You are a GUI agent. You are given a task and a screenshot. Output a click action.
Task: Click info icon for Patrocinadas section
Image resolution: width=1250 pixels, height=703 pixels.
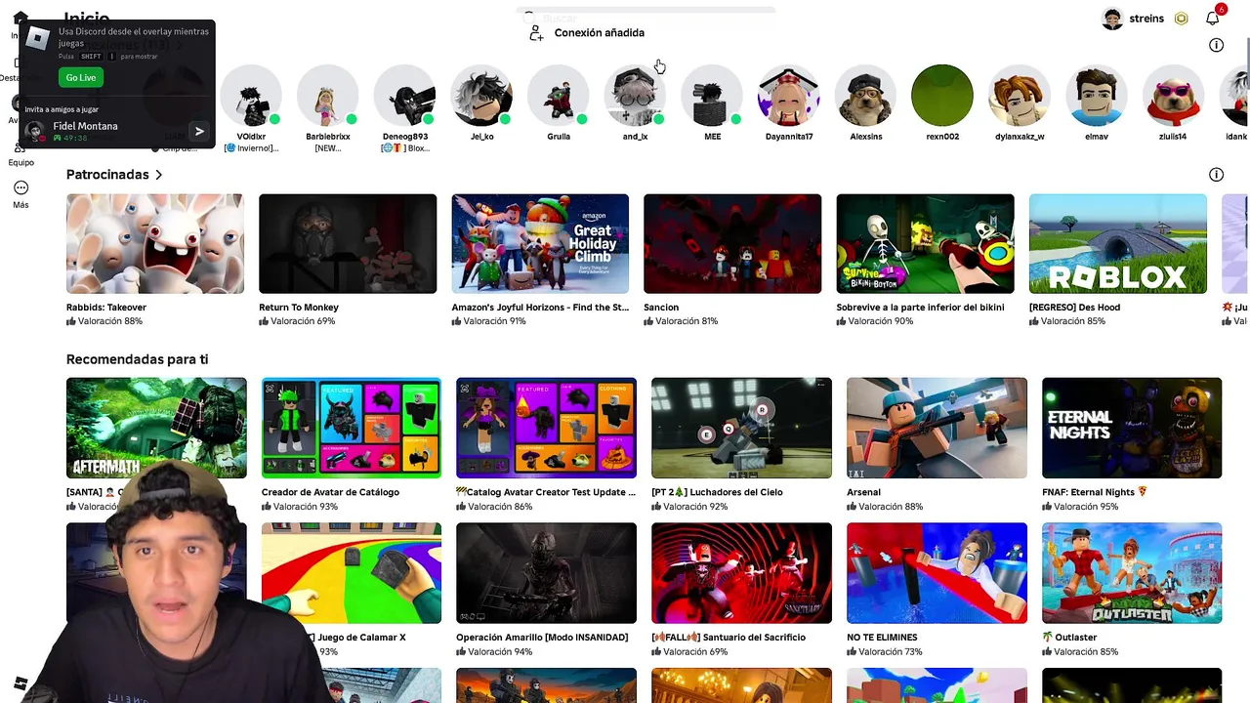(1216, 175)
